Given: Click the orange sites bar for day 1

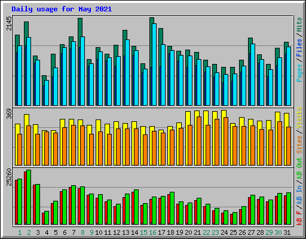Looking at the screenshot, I should click(x=20, y=149).
